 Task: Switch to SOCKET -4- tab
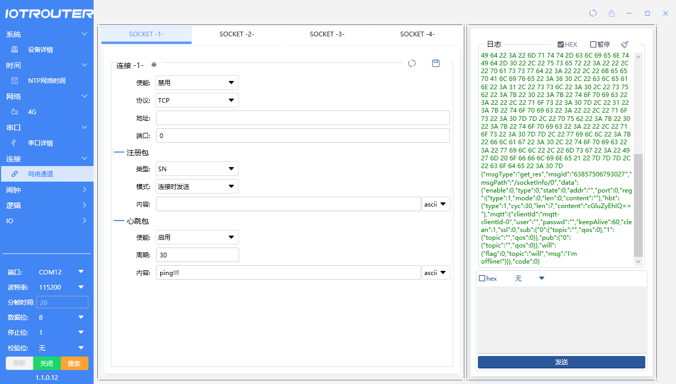click(x=417, y=34)
